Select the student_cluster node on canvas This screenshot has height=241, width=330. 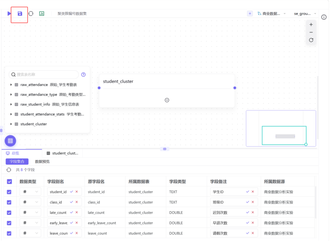point(167,91)
